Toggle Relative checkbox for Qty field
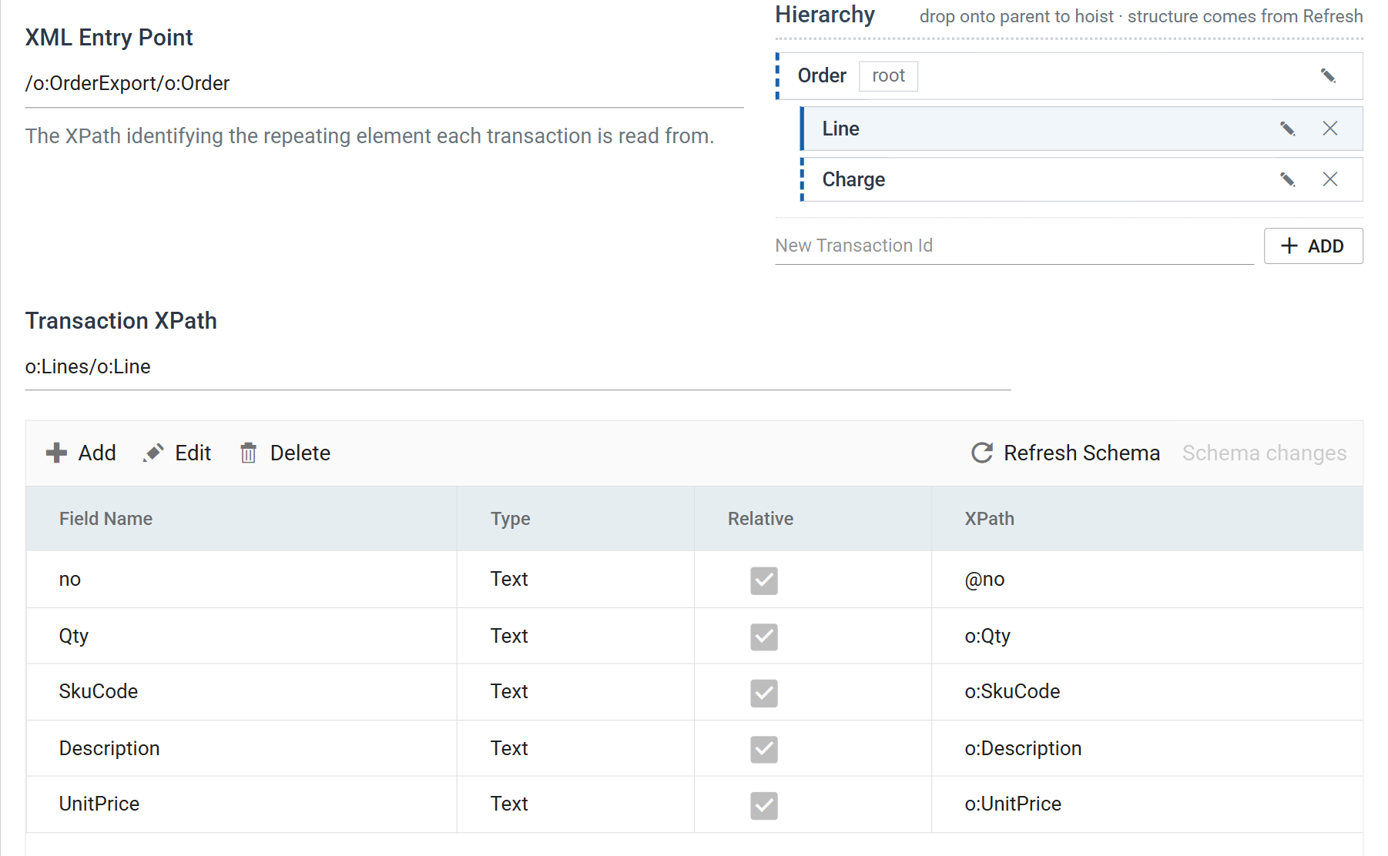Viewport: 1388px width, 856px height. tap(764, 637)
